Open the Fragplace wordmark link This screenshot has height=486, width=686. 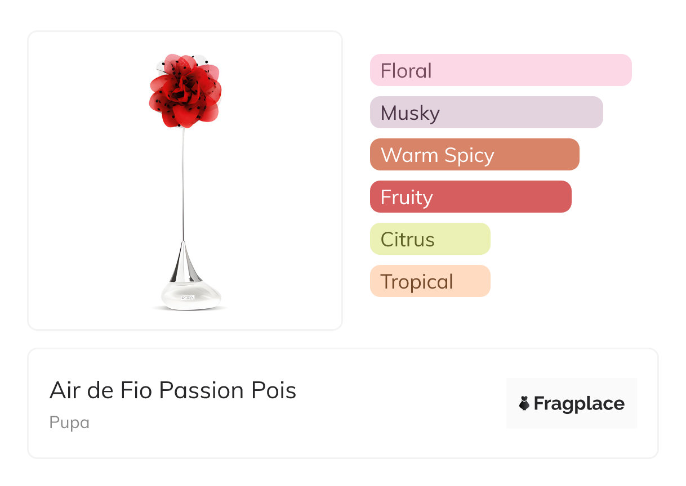[579, 403]
